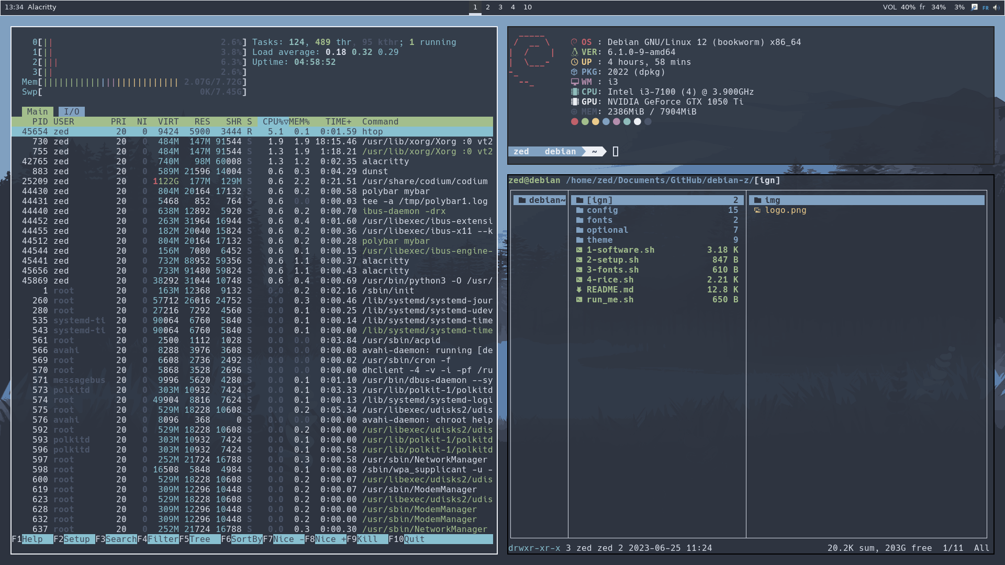Click the download icon beside README.md

(578, 289)
